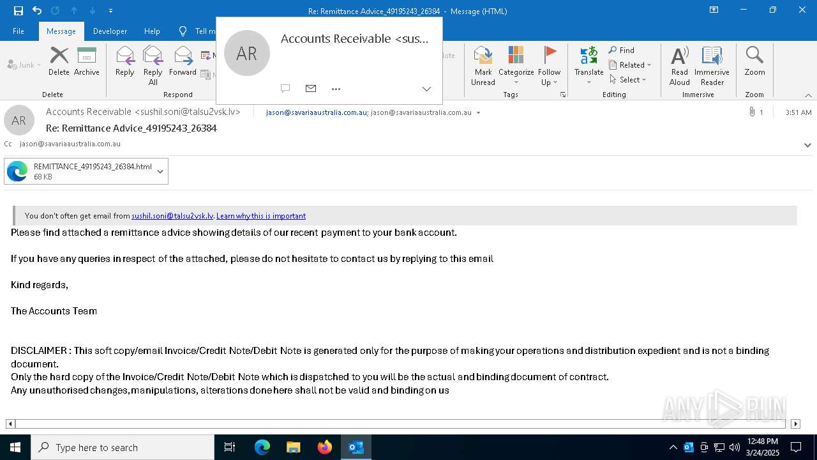Image resolution: width=817 pixels, height=460 pixels.
Task: Open the Translate menu
Action: [588, 65]
